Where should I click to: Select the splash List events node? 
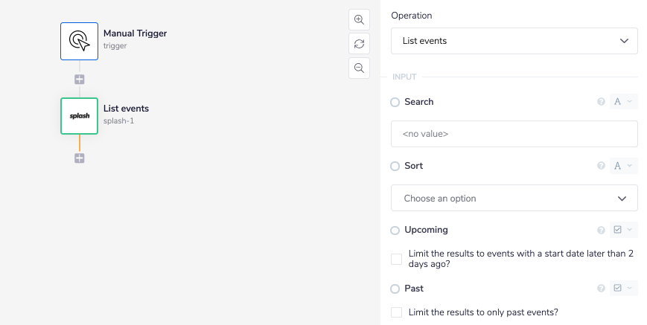click(x=79, y=116)
